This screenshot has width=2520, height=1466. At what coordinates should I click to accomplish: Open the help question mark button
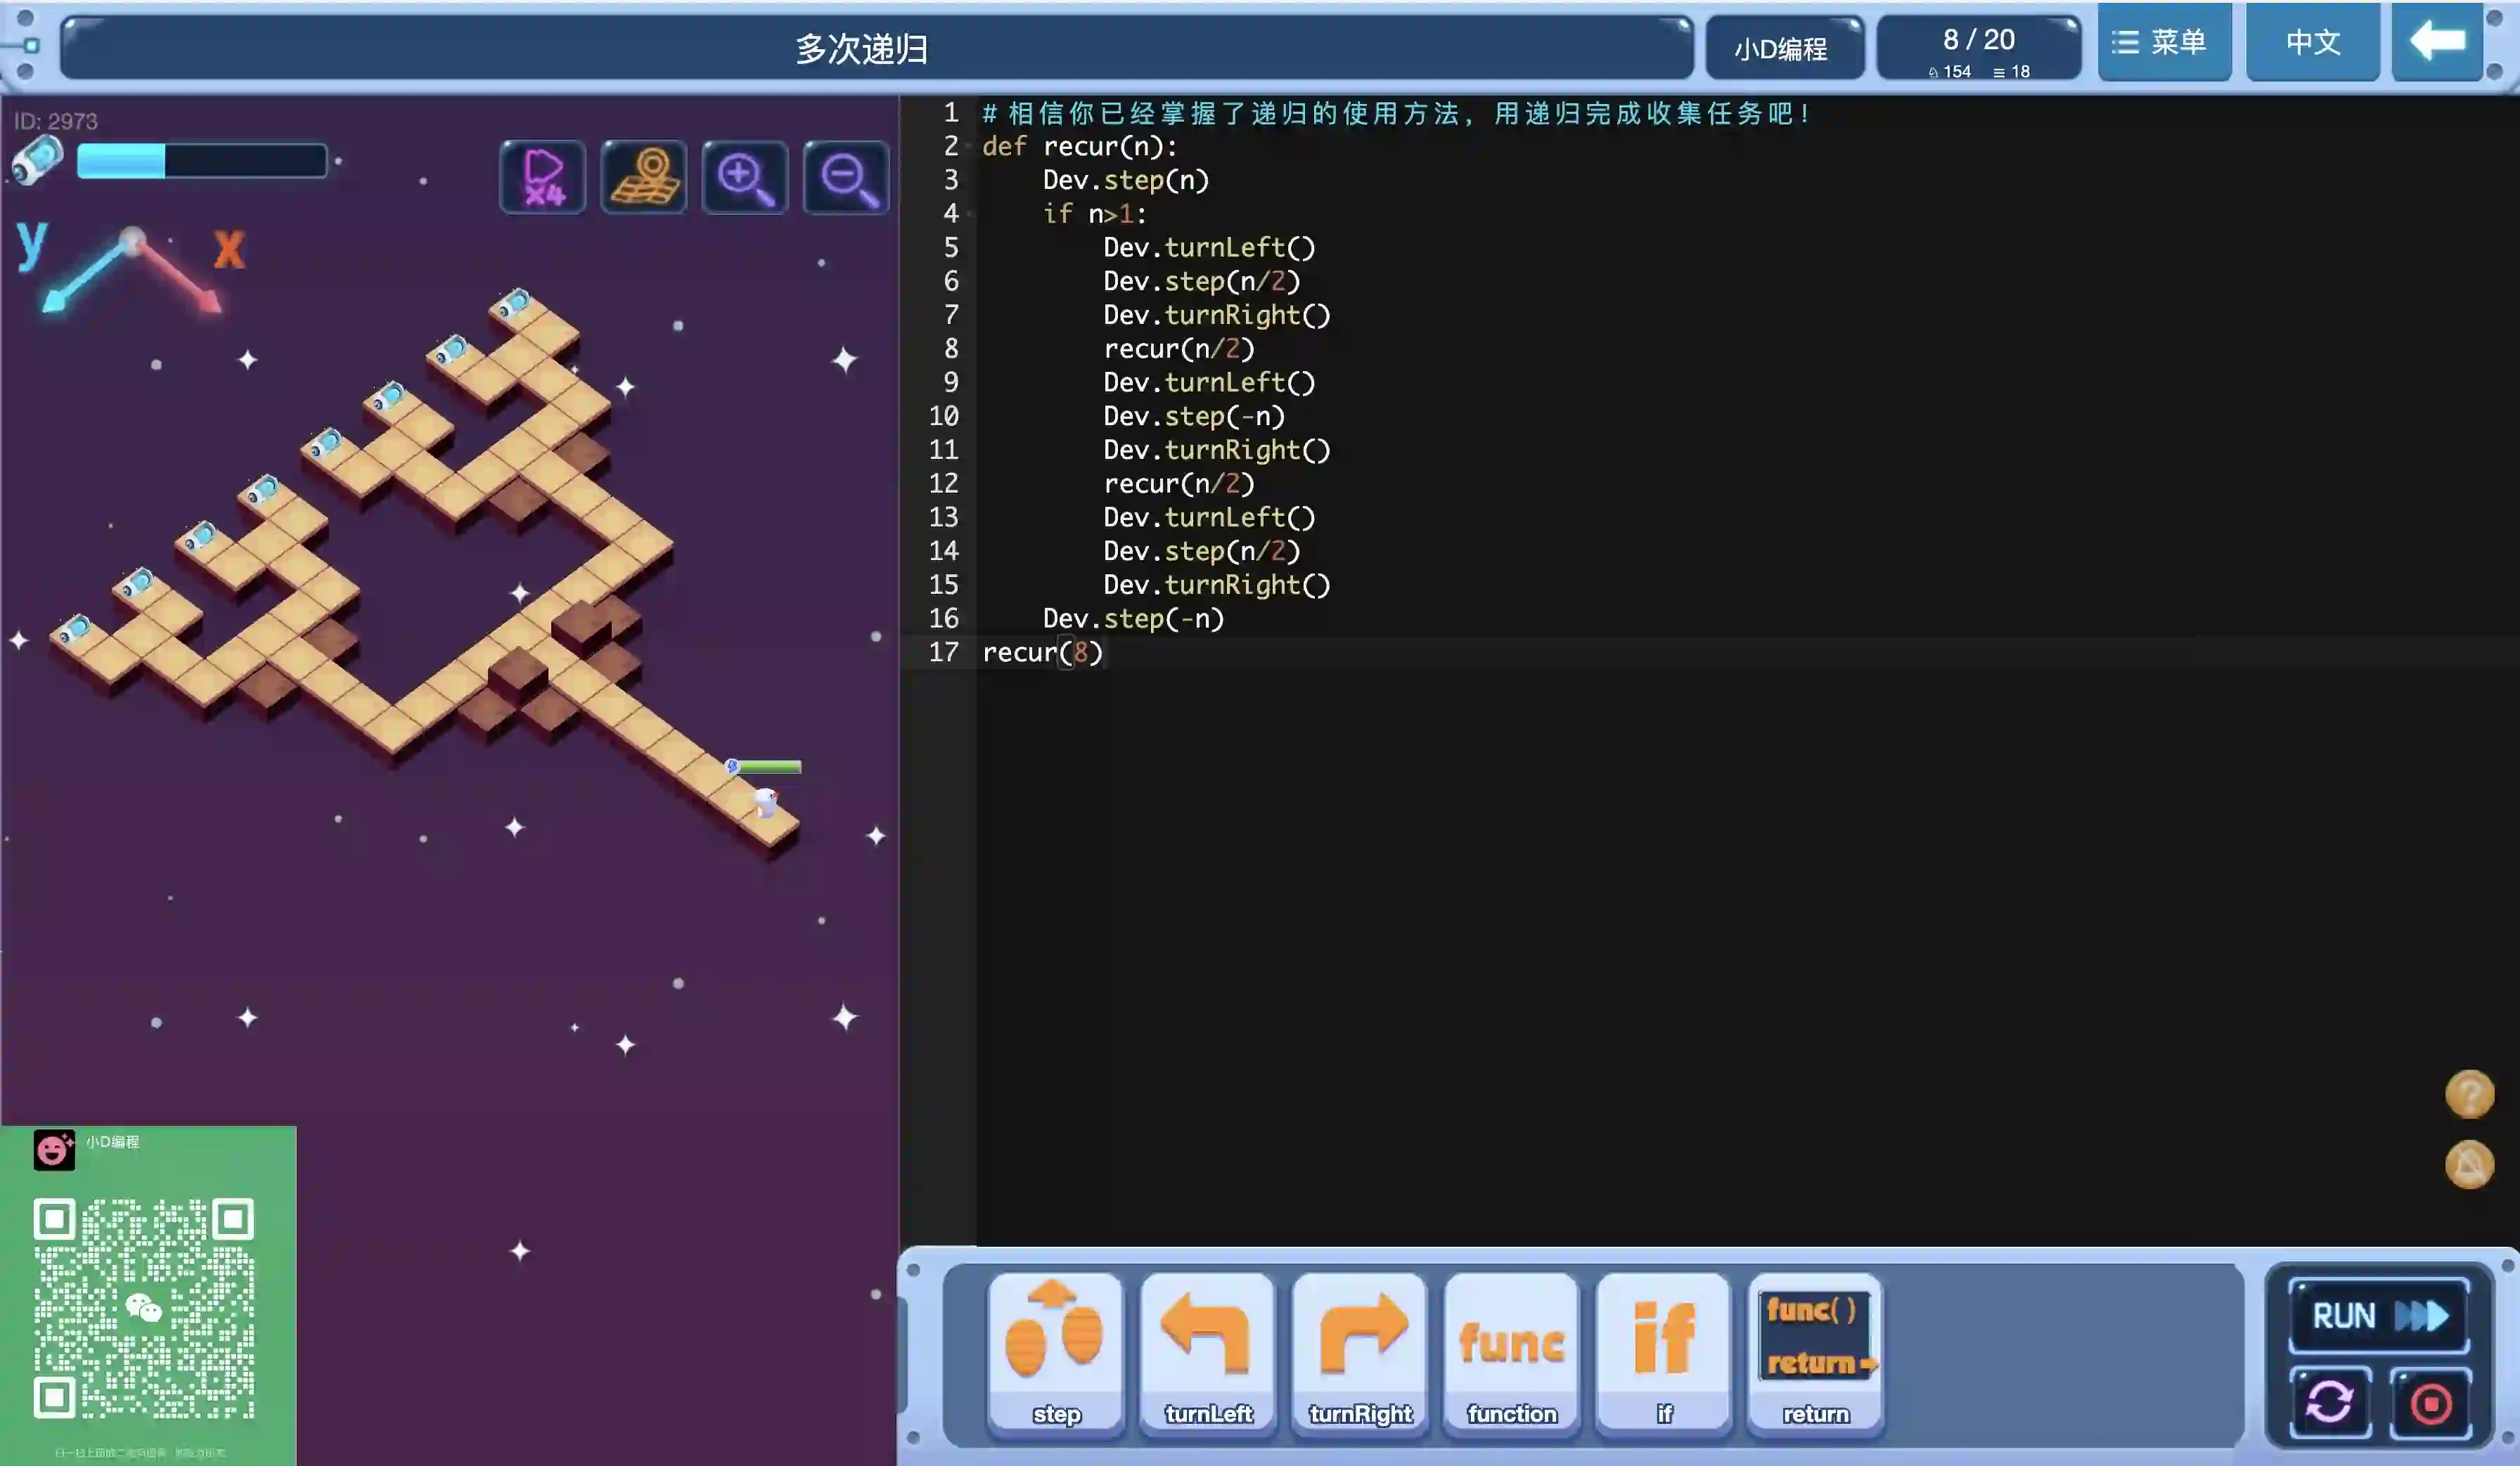pos(2468,1094)
